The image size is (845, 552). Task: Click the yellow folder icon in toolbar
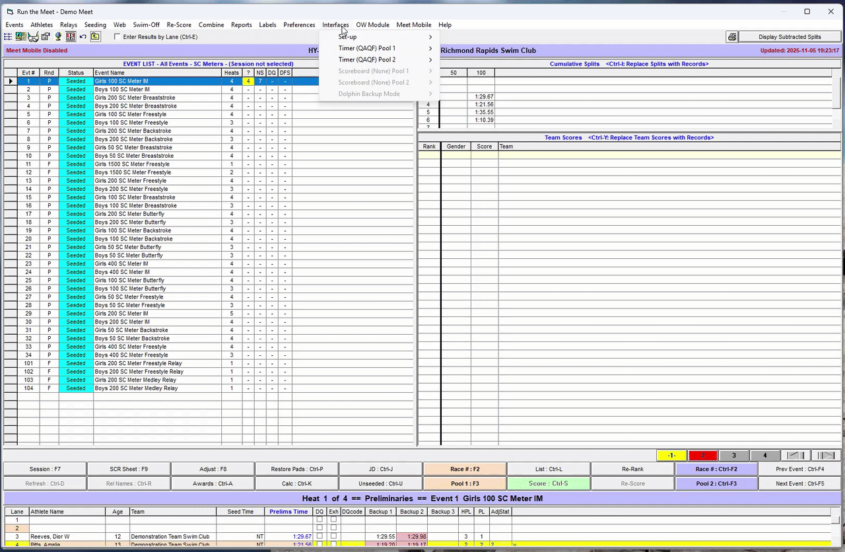click(x=95, y=37)
